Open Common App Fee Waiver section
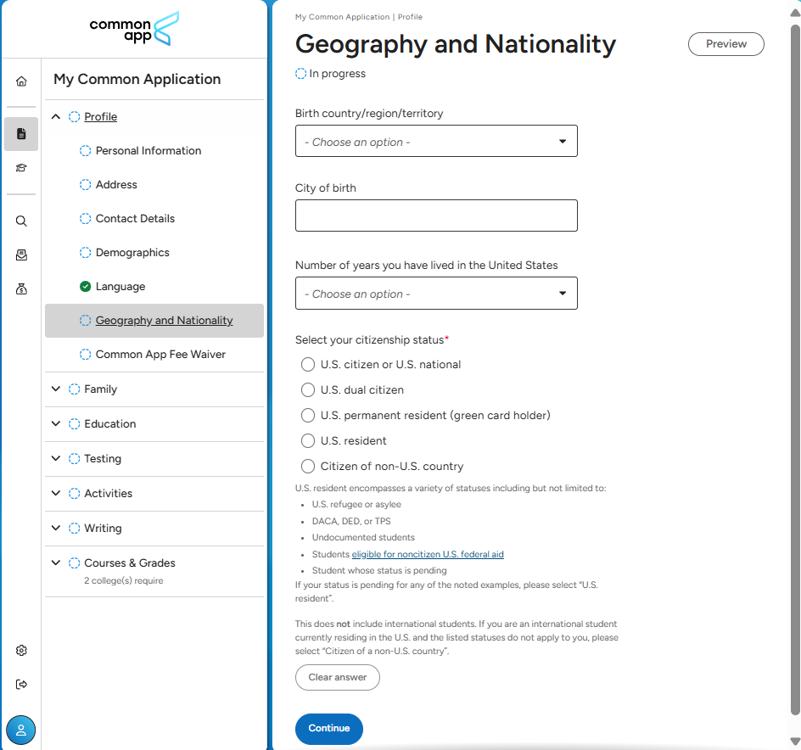The width and height of the screenshot is (801, 750). point(160,355)
